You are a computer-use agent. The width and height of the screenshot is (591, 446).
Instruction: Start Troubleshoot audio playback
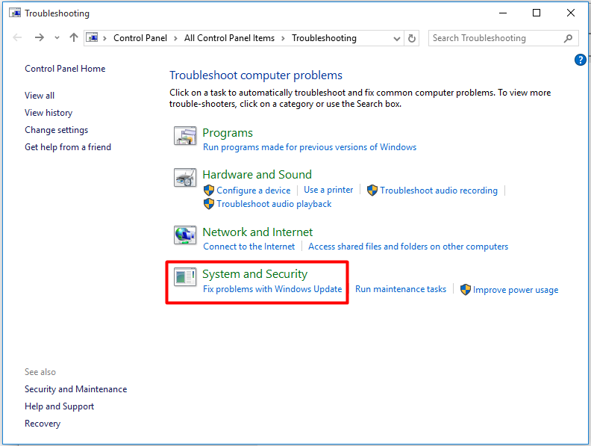pyautogui.click(x=274, y=204)
